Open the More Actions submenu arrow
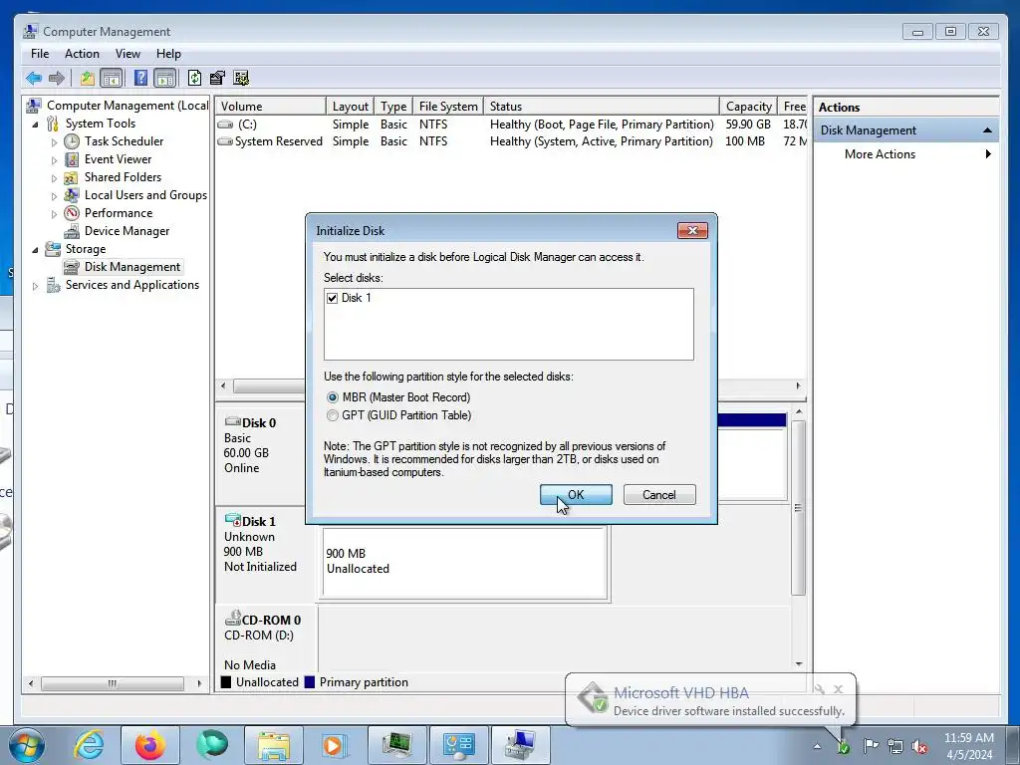The width and height of the screenshot is (1020, 765). (x=988, y=154)
